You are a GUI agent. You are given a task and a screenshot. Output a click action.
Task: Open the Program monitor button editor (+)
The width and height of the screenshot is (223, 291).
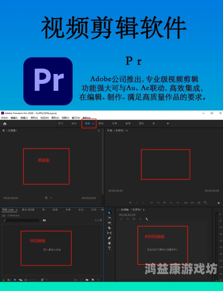219,203
